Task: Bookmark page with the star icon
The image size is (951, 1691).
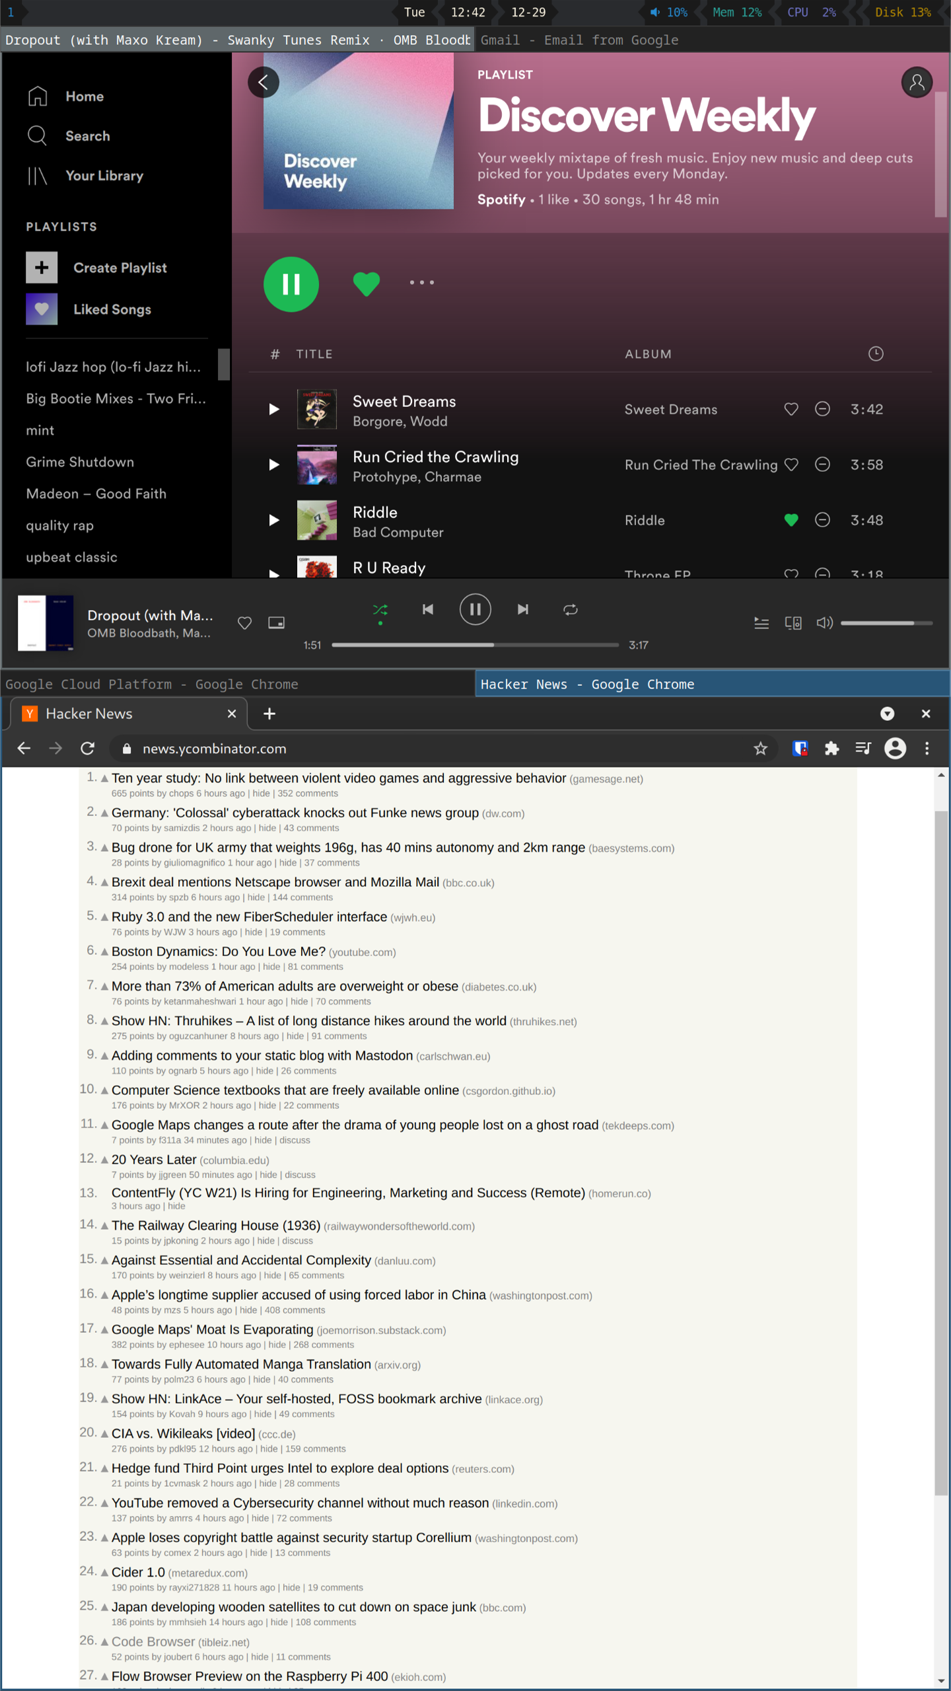Action: (x=761, y=749)
